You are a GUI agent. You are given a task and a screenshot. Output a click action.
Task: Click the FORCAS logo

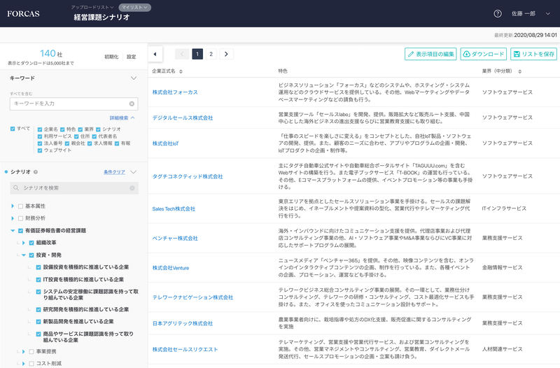point(23,14)
